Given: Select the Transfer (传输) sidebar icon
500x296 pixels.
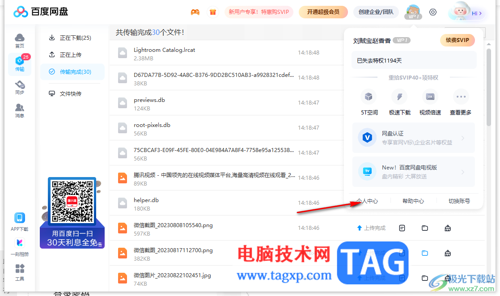Looking at the screenshot, I should pos(19,63).
